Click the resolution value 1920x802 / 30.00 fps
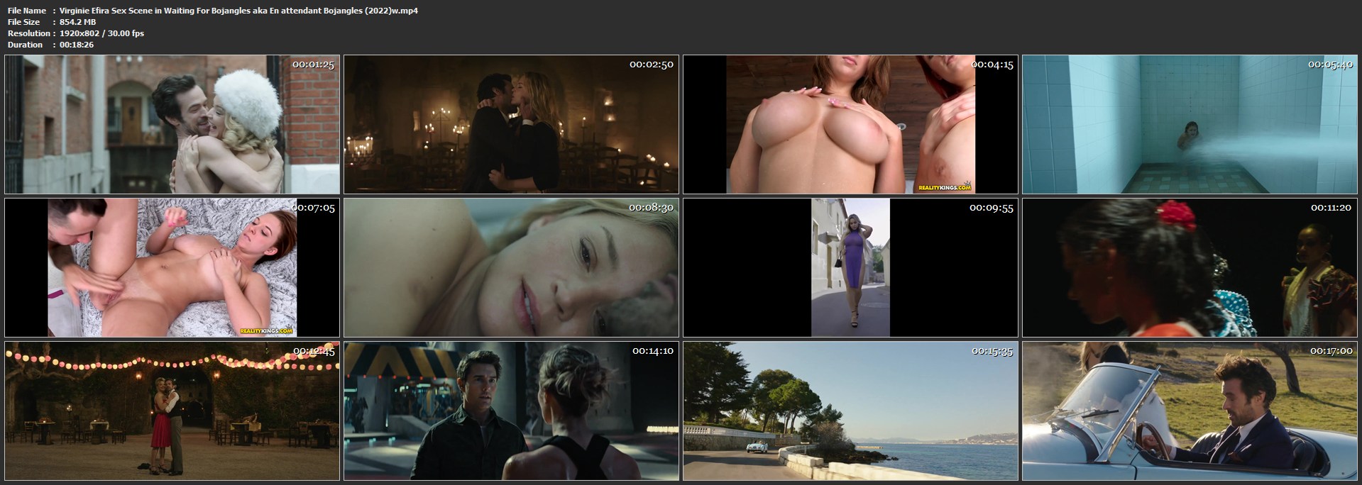This screenshot has width=1362, height=485. click(101, 33)
